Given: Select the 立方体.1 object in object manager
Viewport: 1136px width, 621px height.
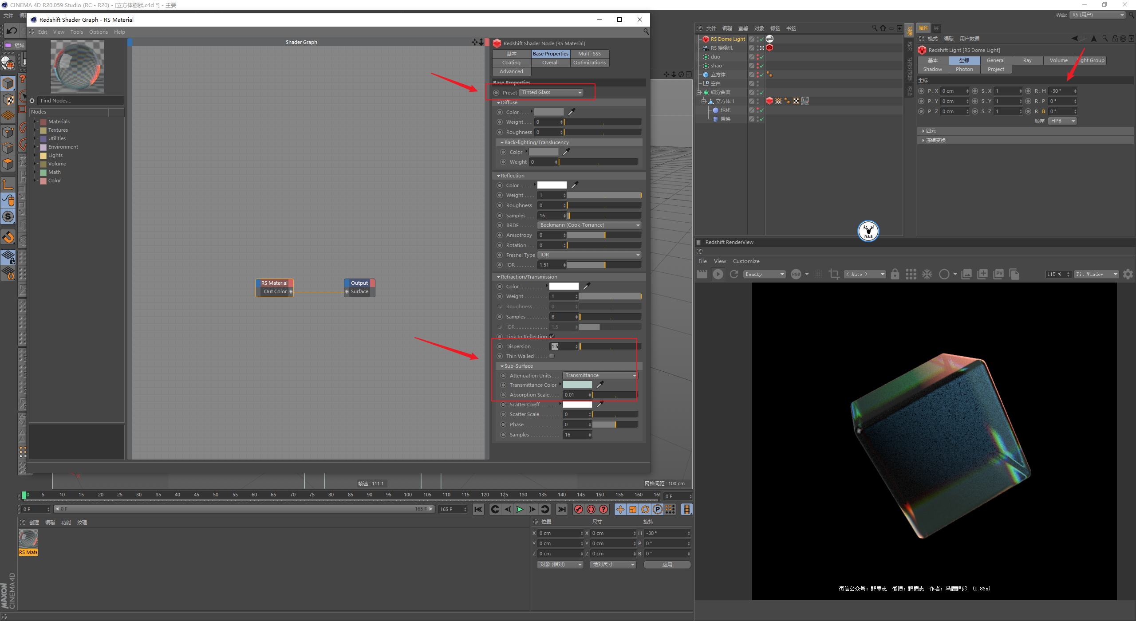Looking at the screenshot, I should 725,101.
